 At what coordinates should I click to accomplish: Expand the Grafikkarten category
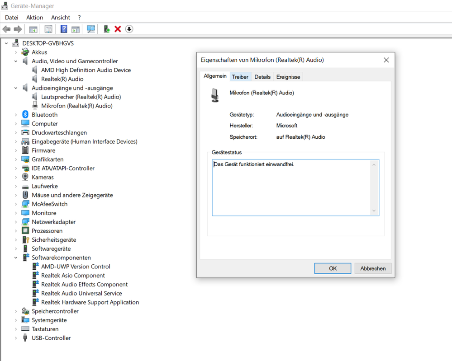(x=16, y=159)
